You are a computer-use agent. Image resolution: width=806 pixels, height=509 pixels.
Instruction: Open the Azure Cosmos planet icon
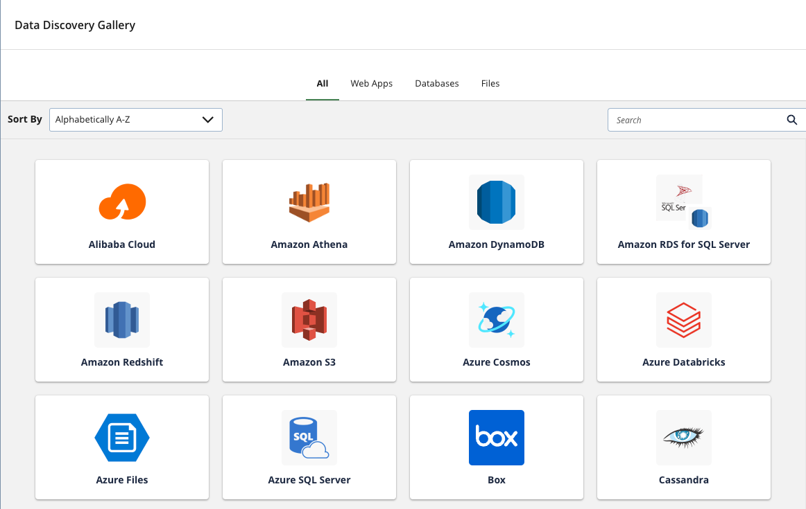point(497,320)
